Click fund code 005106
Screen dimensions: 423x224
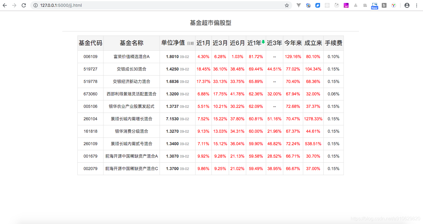pos(90,106)
